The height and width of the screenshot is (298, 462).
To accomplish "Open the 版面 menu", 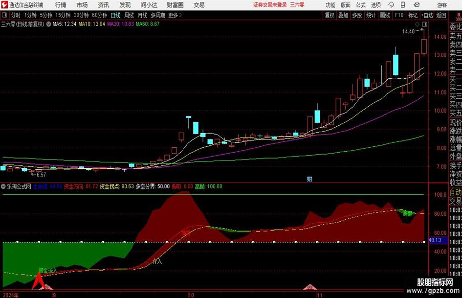I will coord(345,5).
